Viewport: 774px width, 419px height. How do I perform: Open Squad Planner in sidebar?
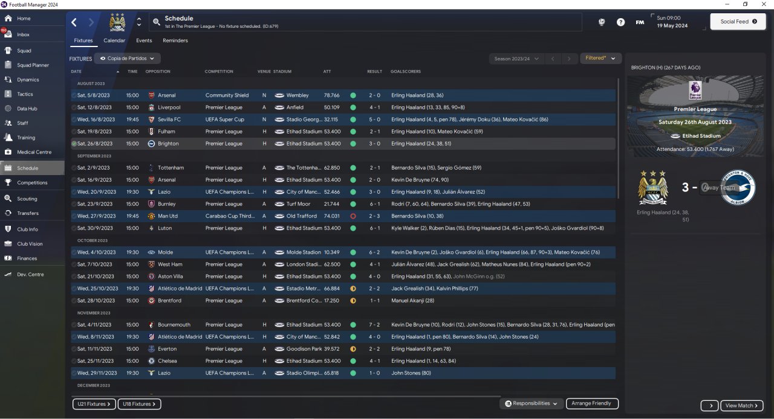point(32,65)
